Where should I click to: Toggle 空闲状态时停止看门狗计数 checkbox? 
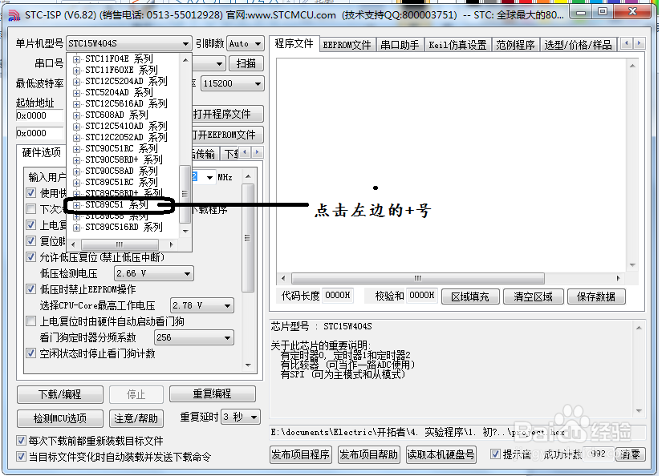30,353
